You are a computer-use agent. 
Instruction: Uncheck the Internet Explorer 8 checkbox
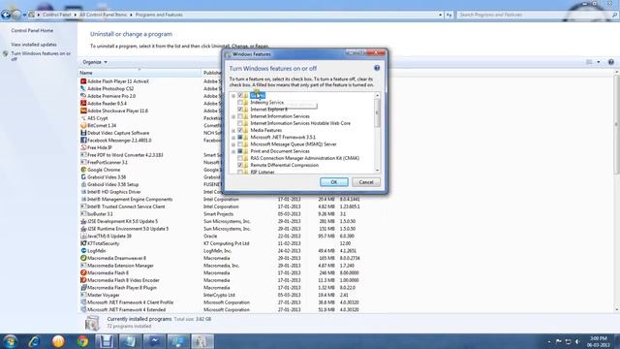pyautogui.click(x=240, y=110)
